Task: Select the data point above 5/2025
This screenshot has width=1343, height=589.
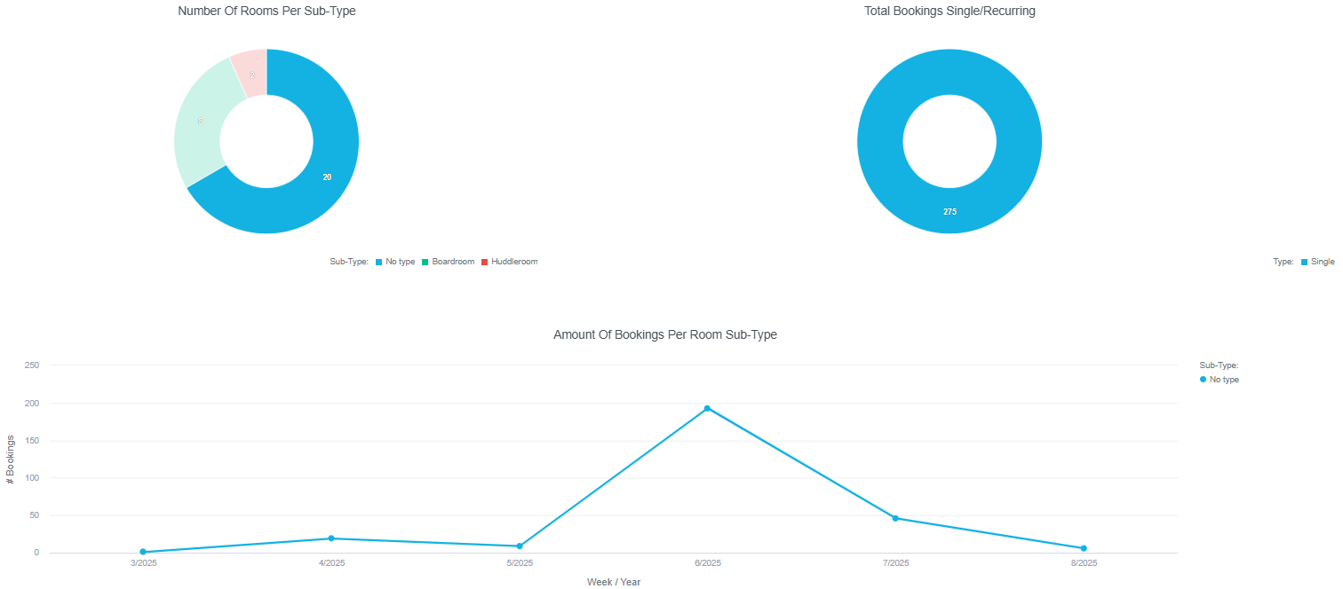Action: click(520, 546)
